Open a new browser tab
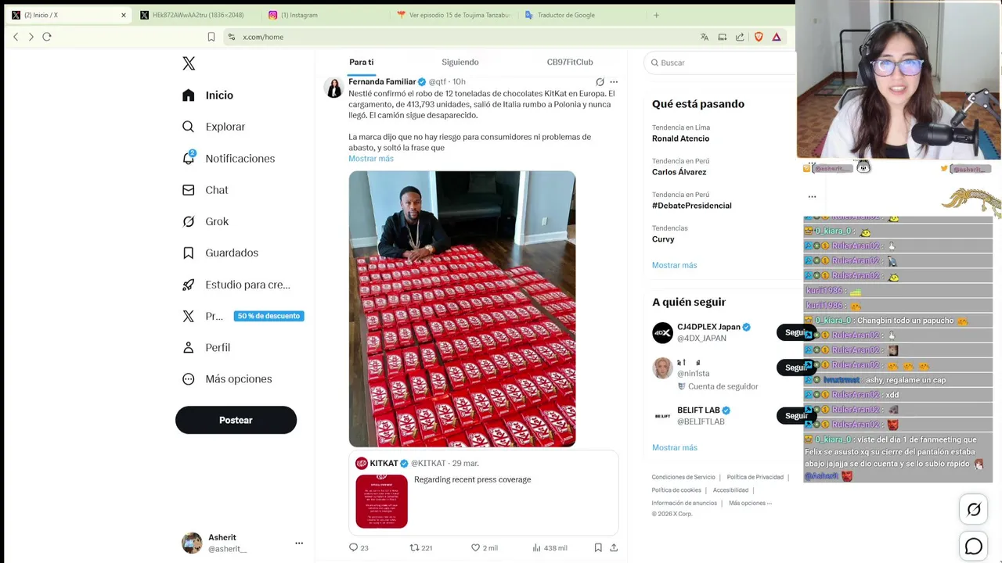 656,15
